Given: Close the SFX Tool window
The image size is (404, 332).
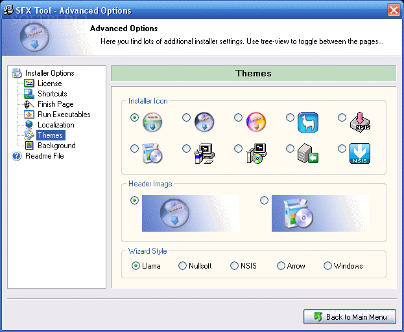Looking at the screenshot, I should (x=394, y=10).
